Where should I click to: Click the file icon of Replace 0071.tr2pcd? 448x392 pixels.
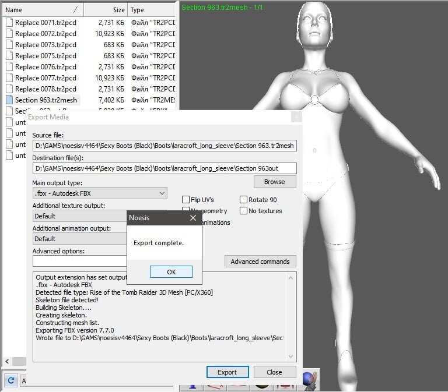9,22
